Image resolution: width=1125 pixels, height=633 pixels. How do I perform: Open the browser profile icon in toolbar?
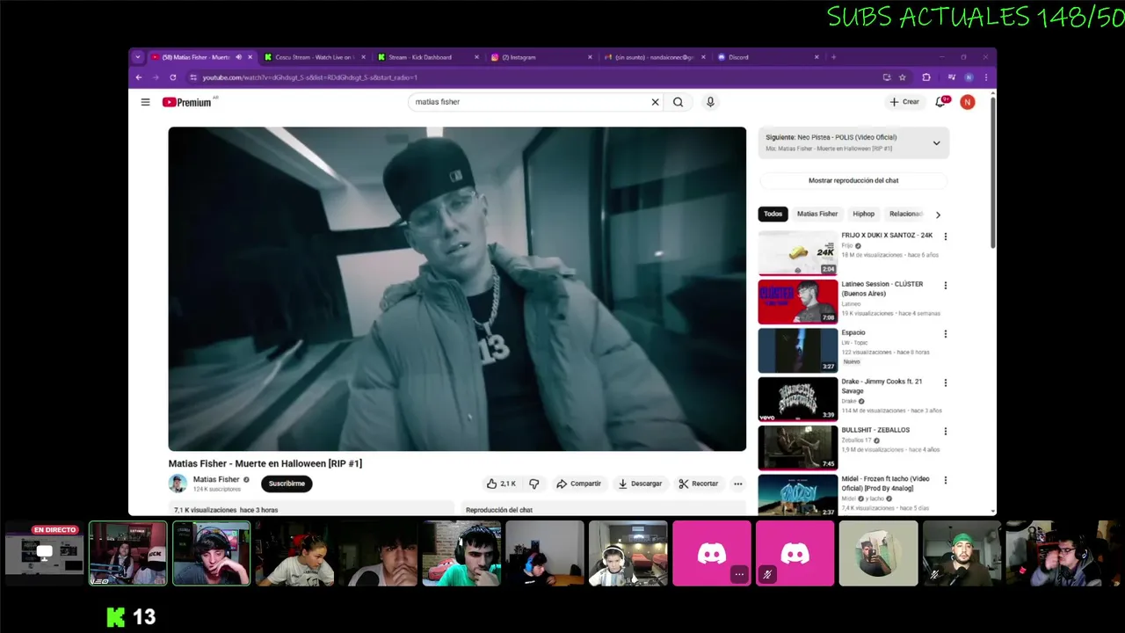tap(969, 77)
